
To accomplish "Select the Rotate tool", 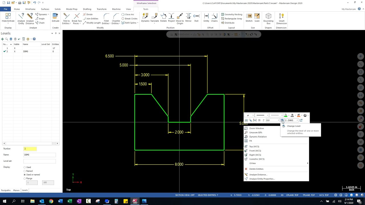I will 163,18.
